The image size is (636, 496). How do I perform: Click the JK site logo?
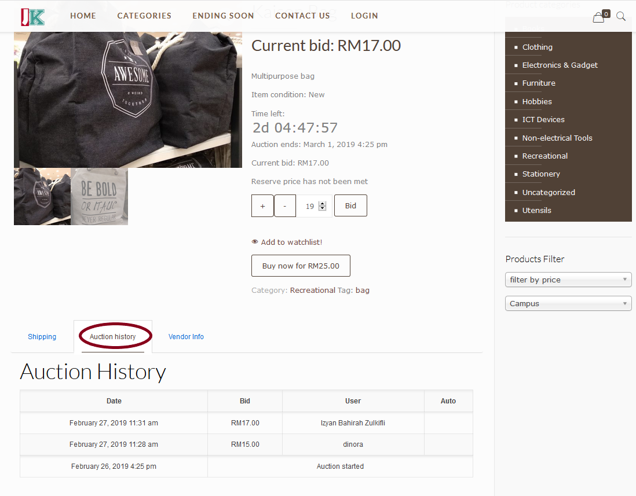click(x=33, y=17)
